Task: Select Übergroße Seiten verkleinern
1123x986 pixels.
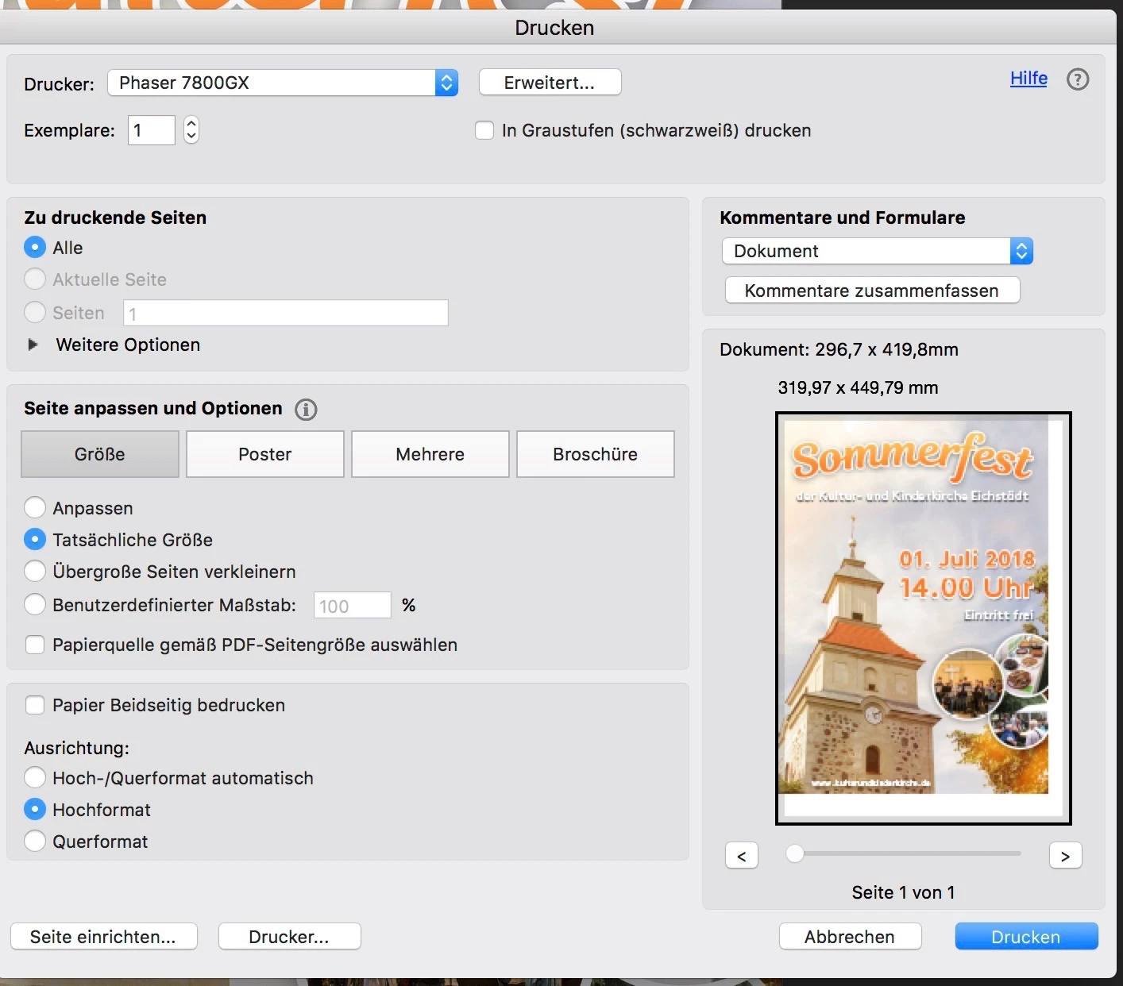Action: point(35,572)
